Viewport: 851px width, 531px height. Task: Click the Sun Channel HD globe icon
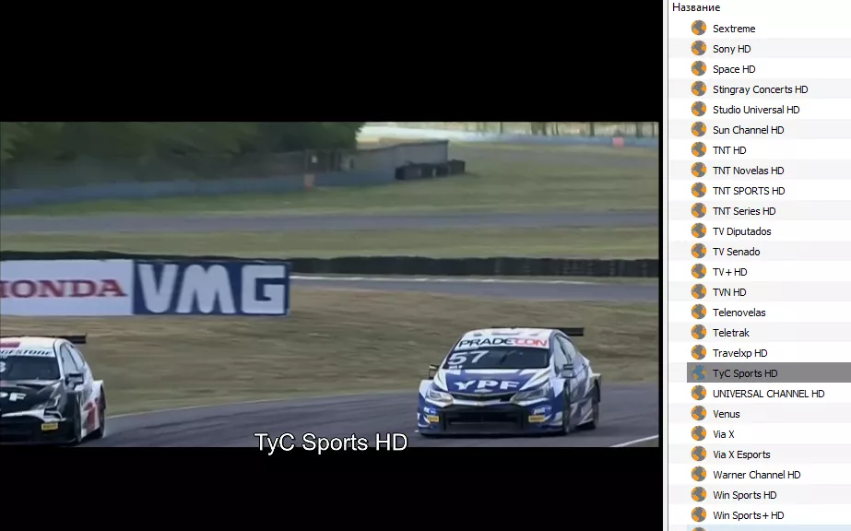coord(699,129)
